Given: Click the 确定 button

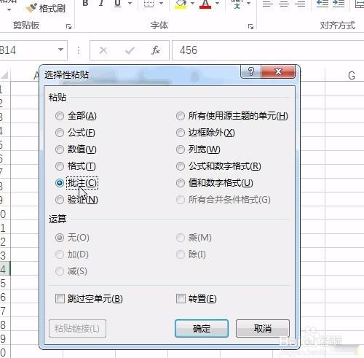Looking at the screenshot, I should 202,329.
